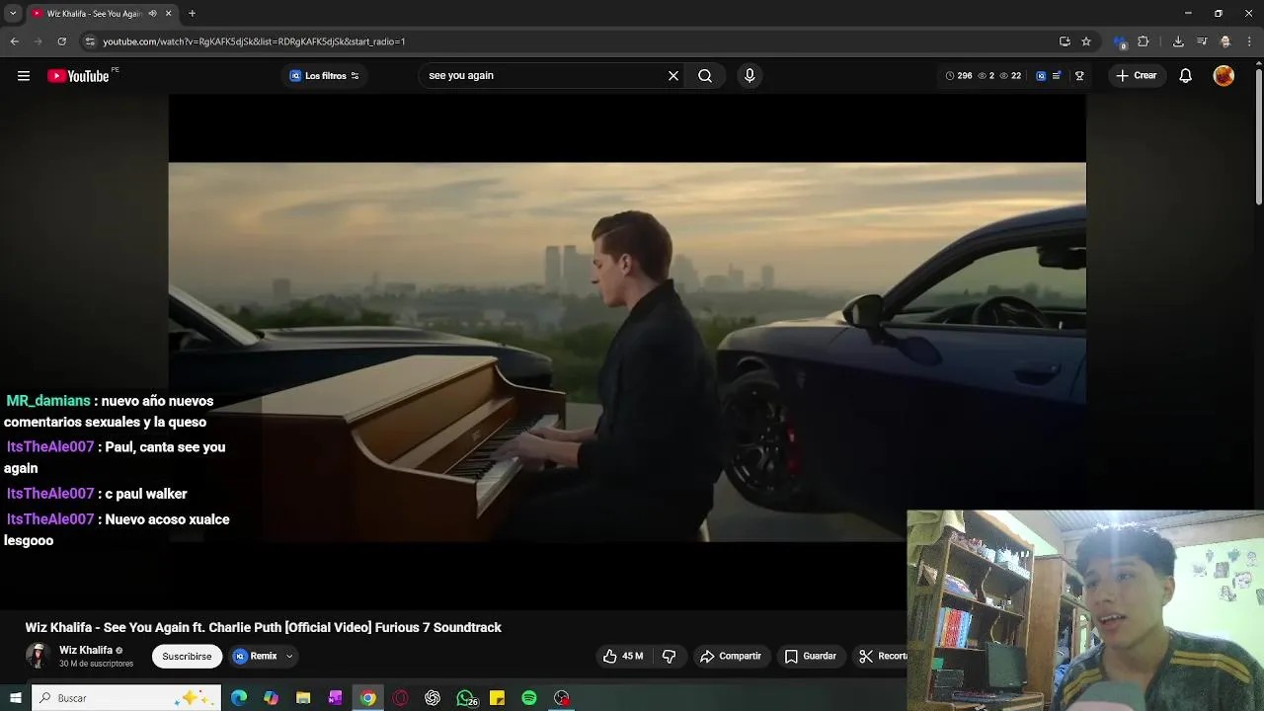Open the tab search dropdown arrow
Viewport: 1264px width, 711px height.
(12, 14)
